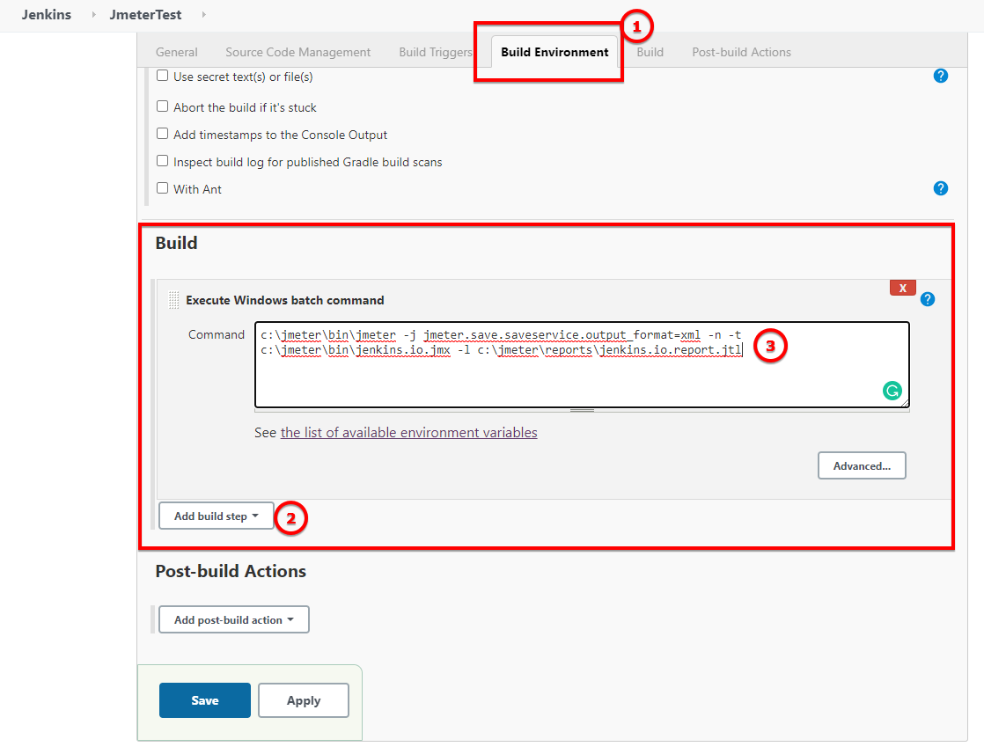Expand the Advanced options
This screenshot has width=984, height=754.
[861, 465]
